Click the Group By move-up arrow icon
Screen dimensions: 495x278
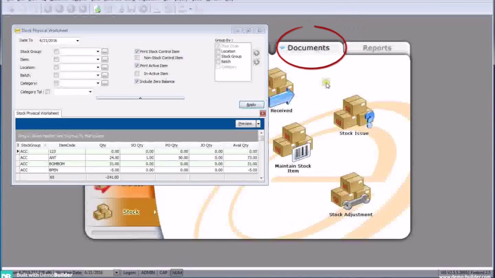click(256, 53)
